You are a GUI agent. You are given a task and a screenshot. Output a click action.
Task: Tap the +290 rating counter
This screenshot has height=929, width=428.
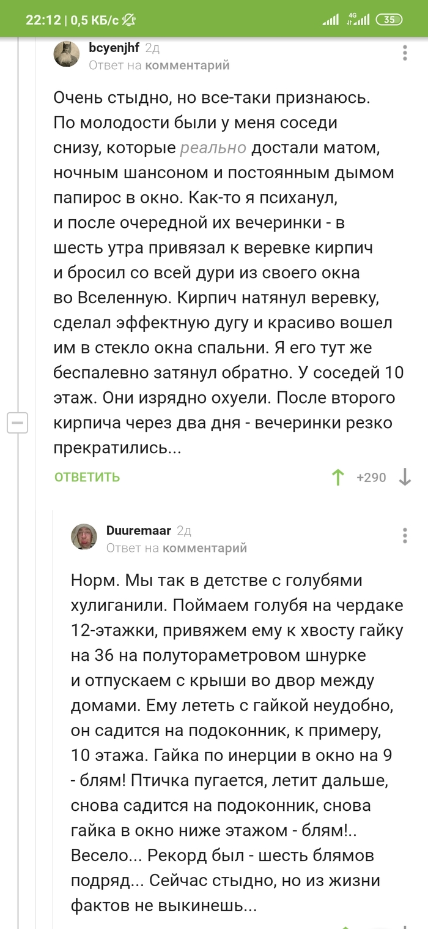(x=371, y=477)
